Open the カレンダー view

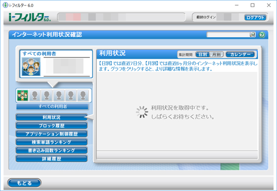click(240, 54)
